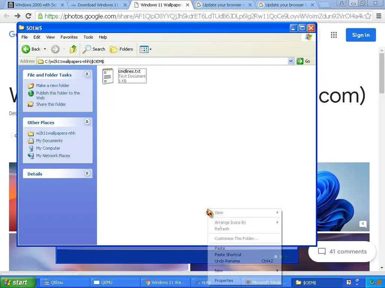Switch to Windows 2000 with Ser browser tab
Screen dimensions: 385x288
coord(35,5)
